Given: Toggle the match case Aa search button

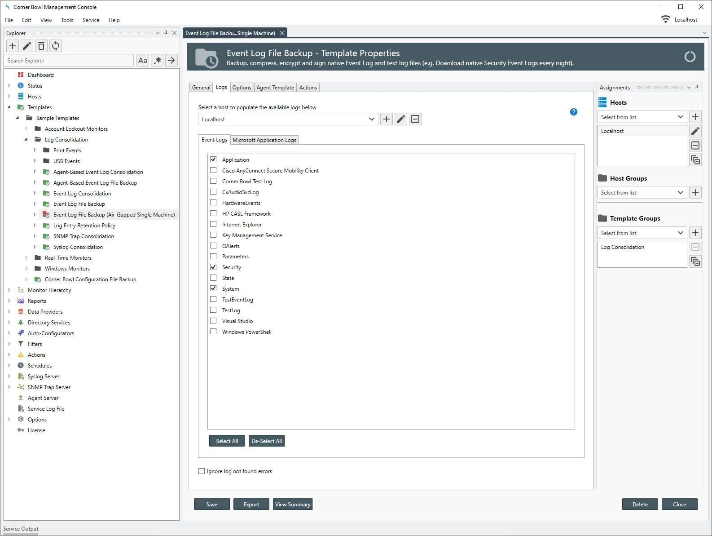Looking at the screenshot, I should pyautogui.click(x=143, y=61).
